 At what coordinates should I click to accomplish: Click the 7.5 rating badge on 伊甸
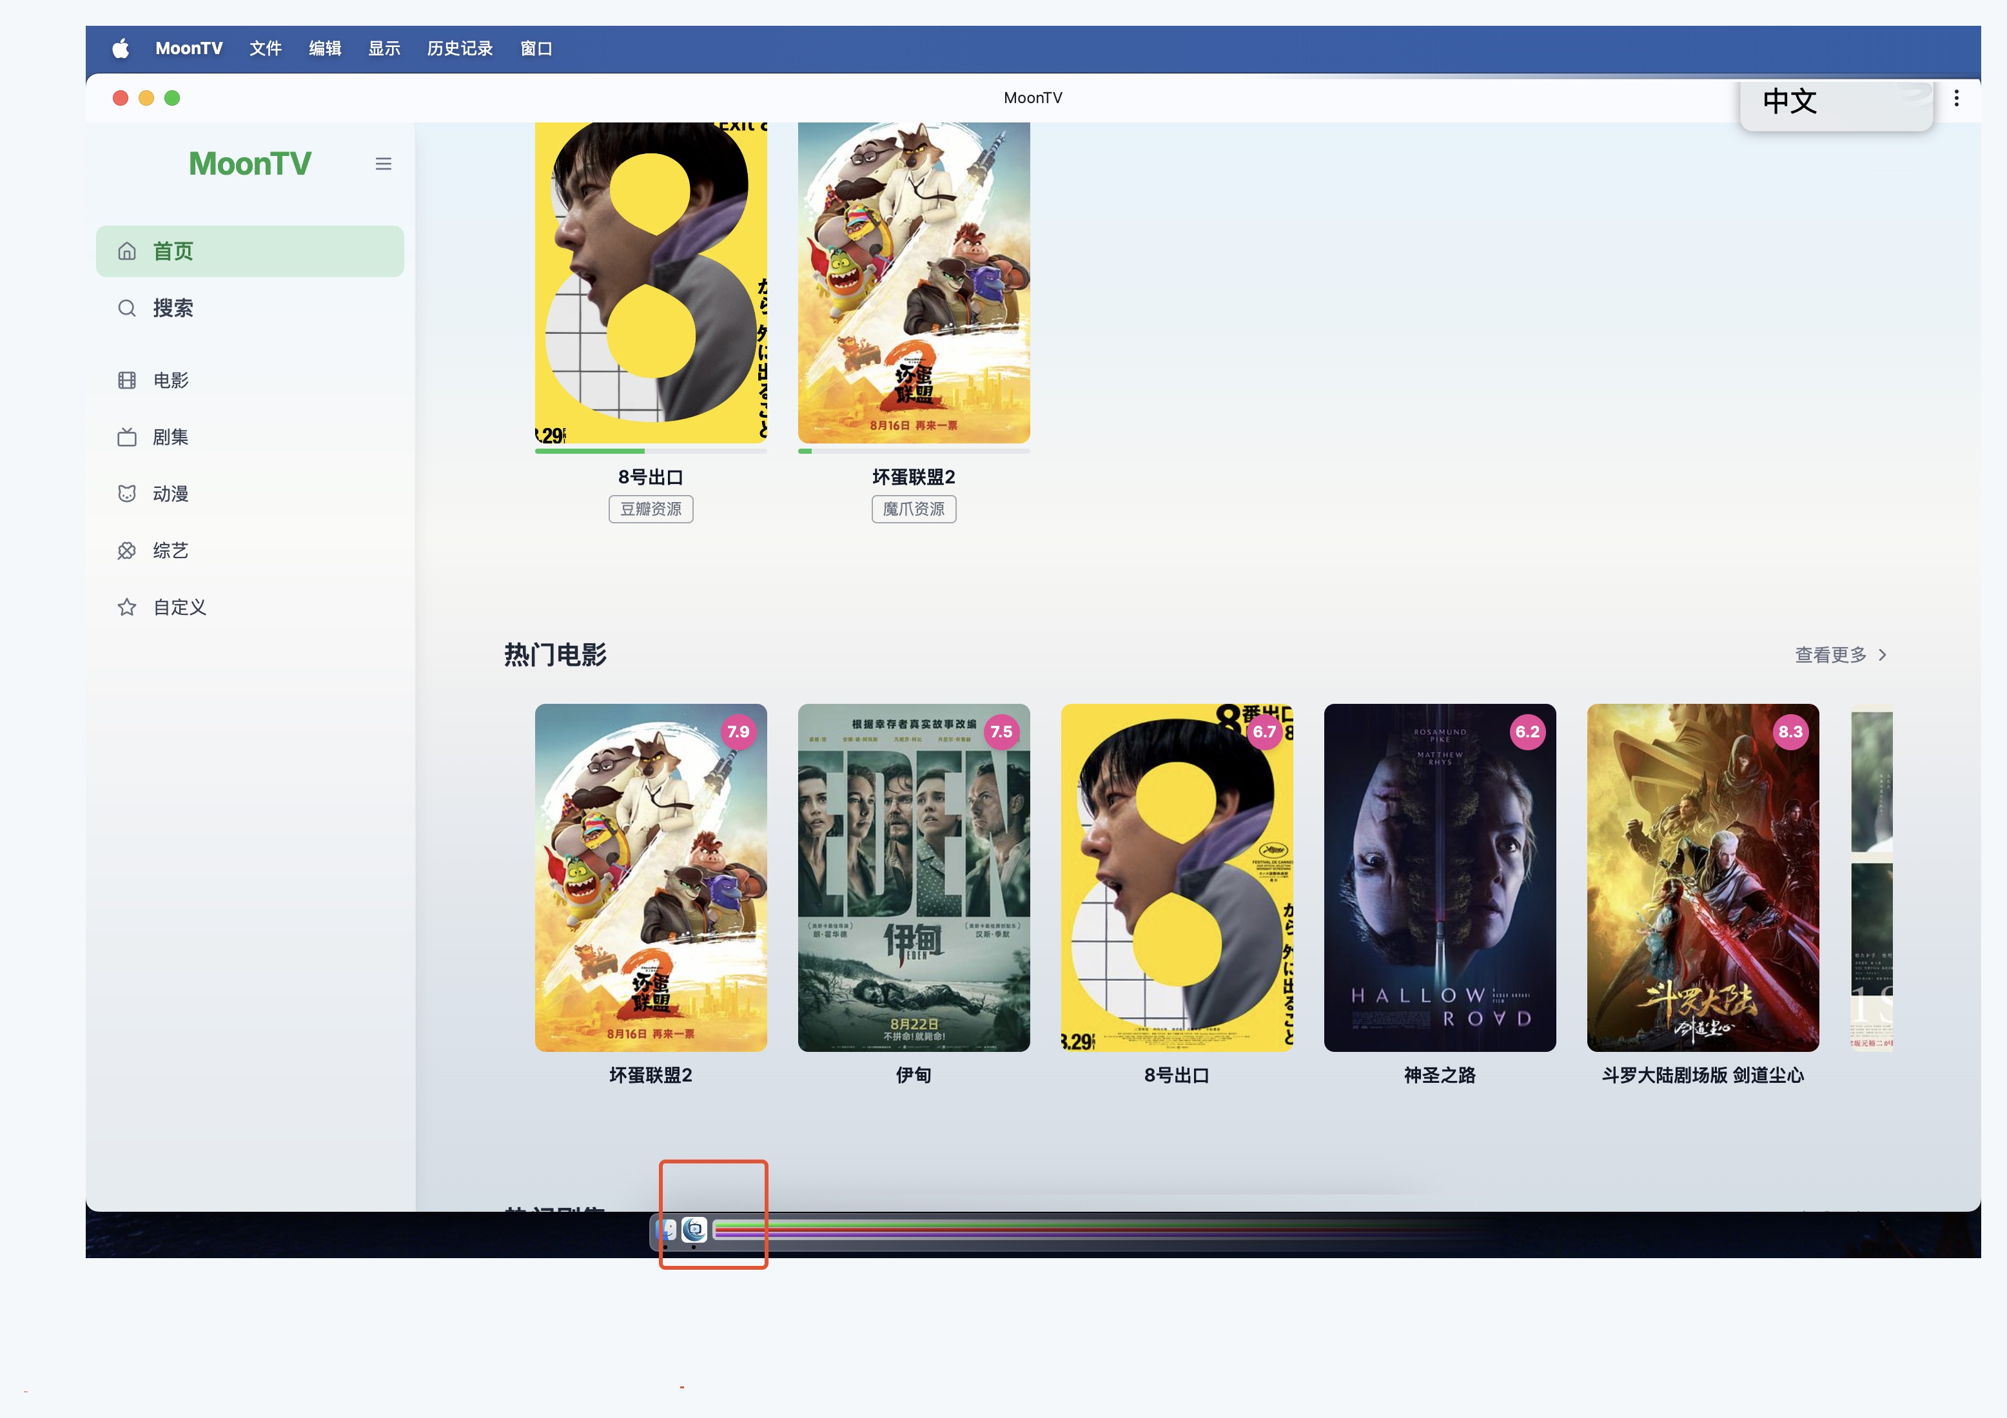point(1002,732)
